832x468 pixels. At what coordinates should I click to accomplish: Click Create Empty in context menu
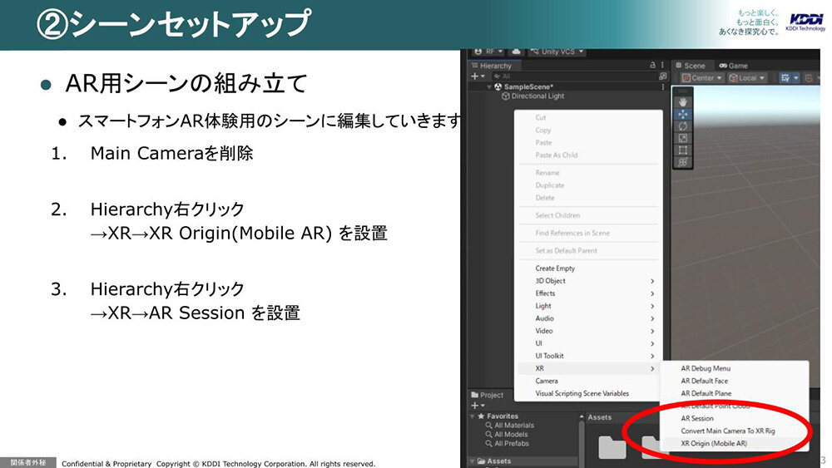[555, 268]
